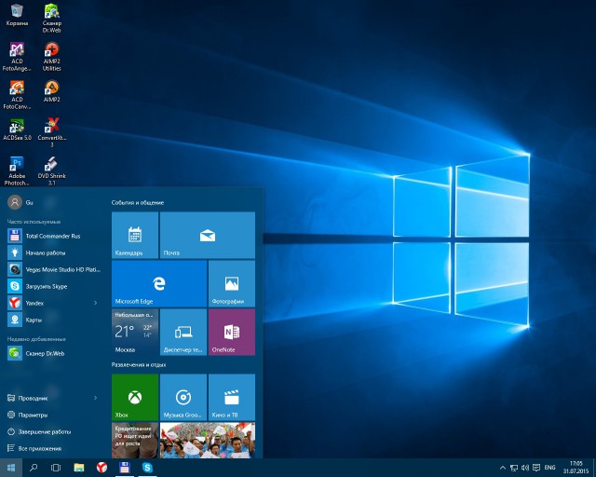
Task: Expand the Проводник jump list arrow
Action: click(95, 398)
